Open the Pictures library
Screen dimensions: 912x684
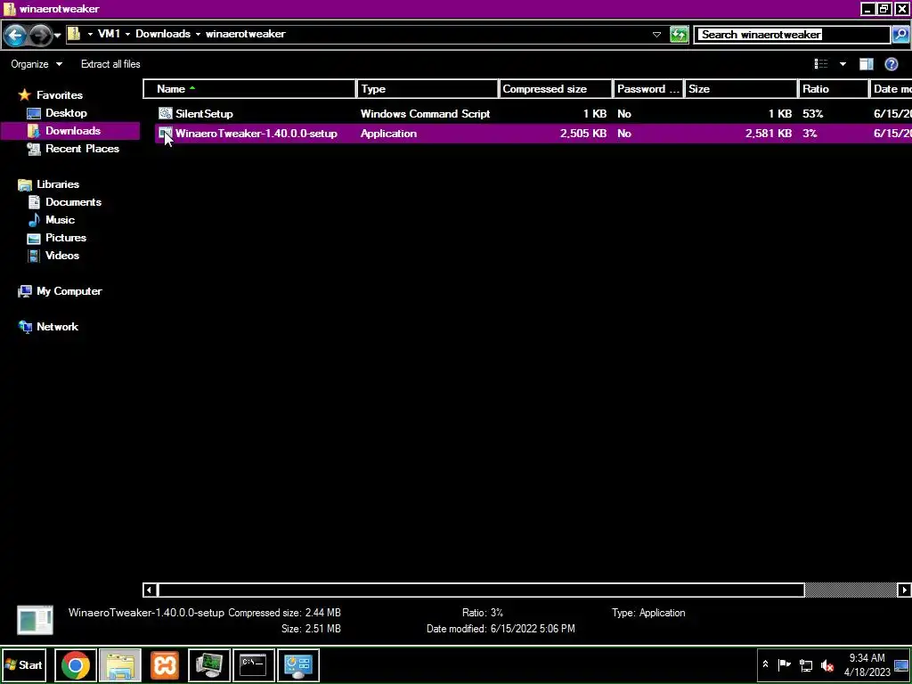tap(66, 237)
